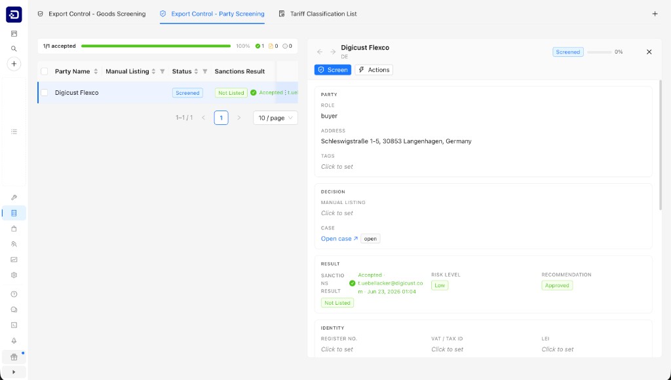Click the Schleswigstraße address text

[396, 141]
